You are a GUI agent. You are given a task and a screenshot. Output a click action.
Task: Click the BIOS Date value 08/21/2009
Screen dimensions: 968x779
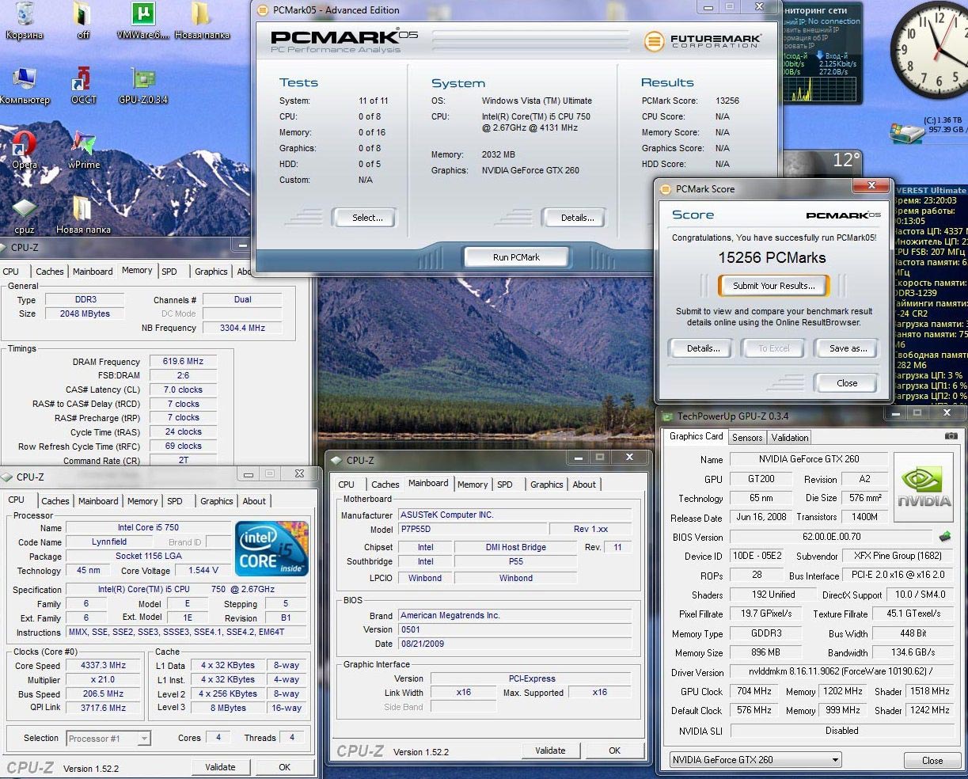click(x=514, y=644)
